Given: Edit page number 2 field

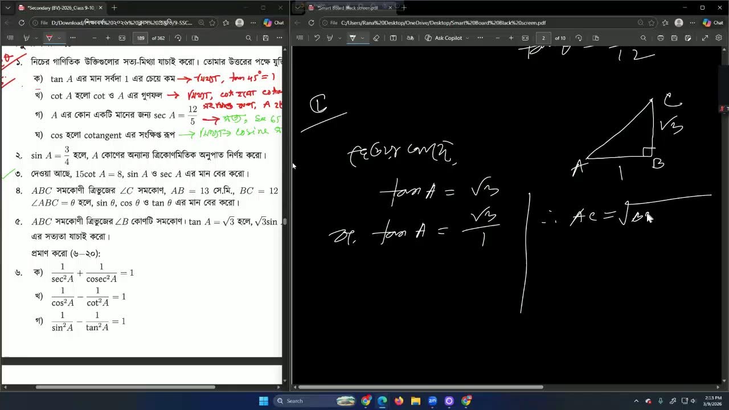Looking at the screenshot, I should (x=543, y=38).
